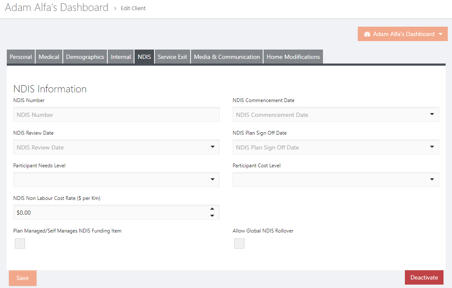Switch to the Service Exit tab

172,57
